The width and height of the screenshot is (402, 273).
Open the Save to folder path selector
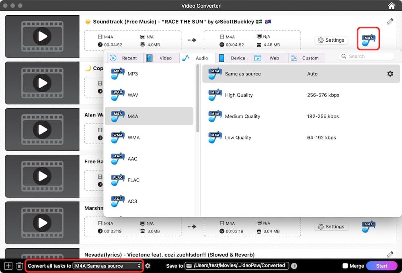(237, 266)
